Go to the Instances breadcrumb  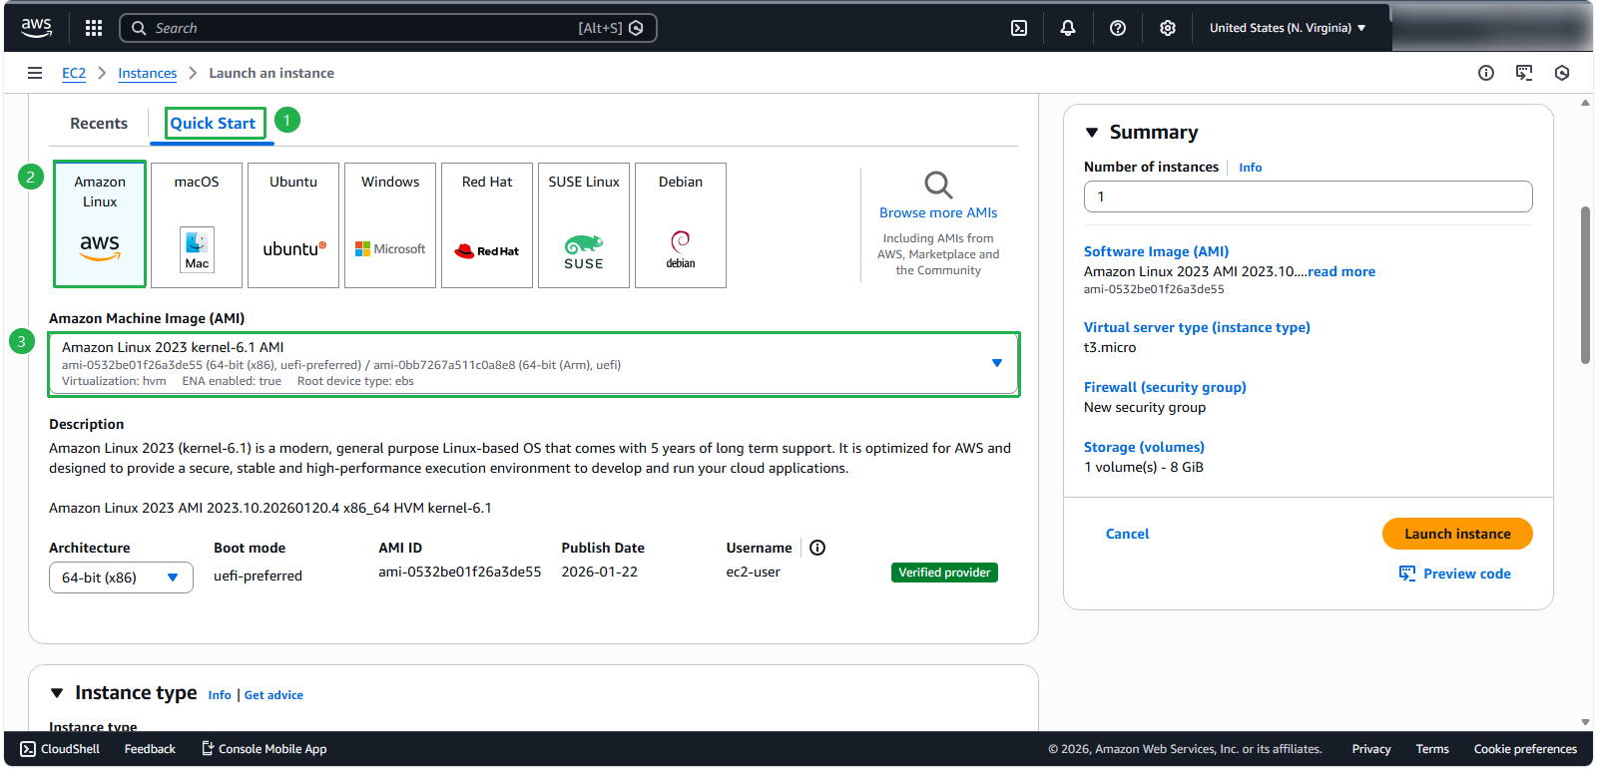pos(148,73)
